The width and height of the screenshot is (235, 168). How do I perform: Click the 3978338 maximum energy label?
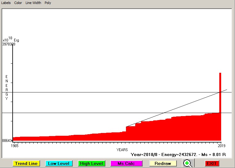9,44
